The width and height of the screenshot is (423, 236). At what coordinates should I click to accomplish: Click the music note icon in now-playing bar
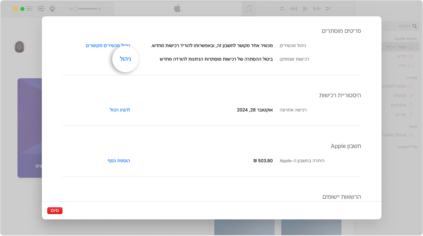[248, 9]
